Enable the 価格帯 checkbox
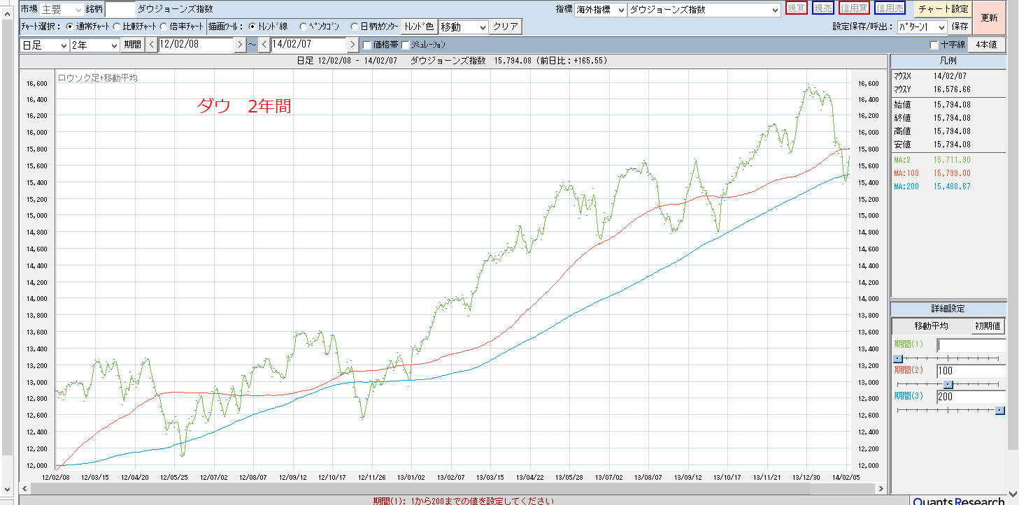The width and height of the screenshot is (1026, 505). pos(367,45)
